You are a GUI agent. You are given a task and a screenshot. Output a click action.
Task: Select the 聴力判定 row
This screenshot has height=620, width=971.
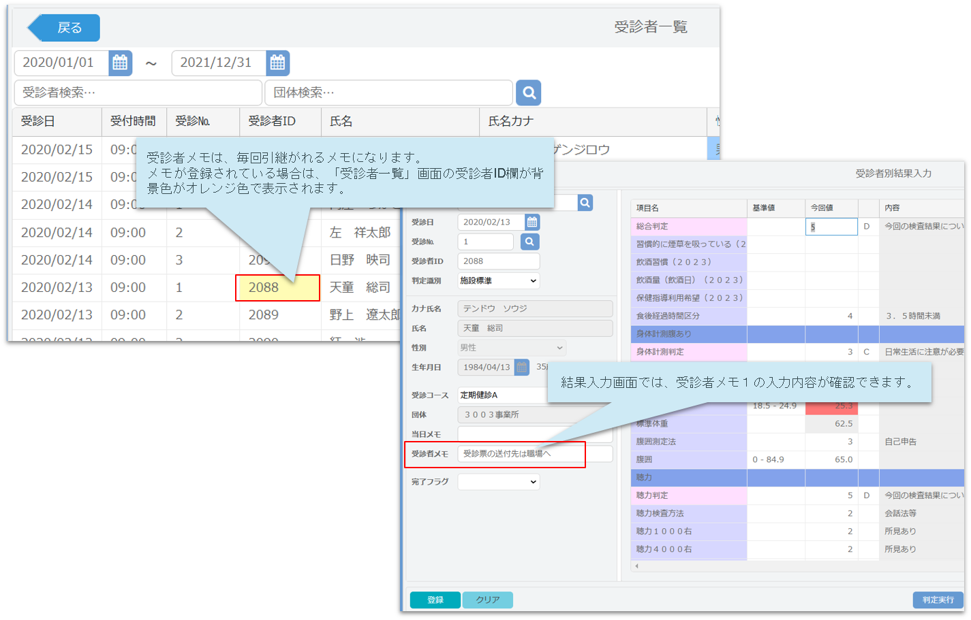point(797,495)
